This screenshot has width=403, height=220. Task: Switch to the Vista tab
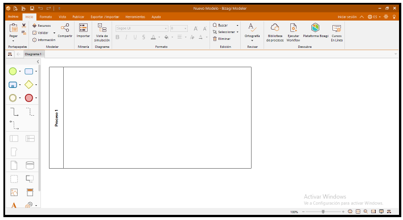point(62,17)
